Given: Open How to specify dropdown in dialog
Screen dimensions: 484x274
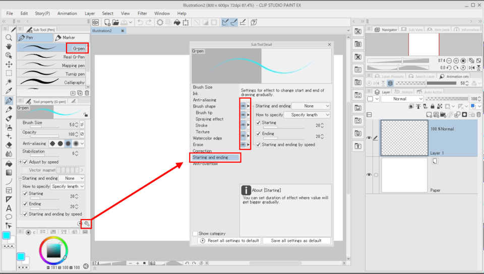Looking at the screenshot, I should (x=307, y=115).
